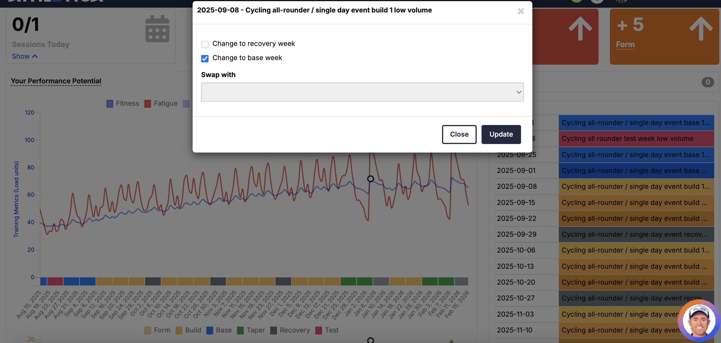Open the coach avatar chat bubble
The height and width of the screenshot is (343, 721).
click(x=699, y=321)
